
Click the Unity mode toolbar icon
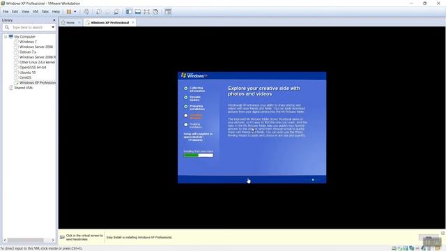tap(155, 12)
